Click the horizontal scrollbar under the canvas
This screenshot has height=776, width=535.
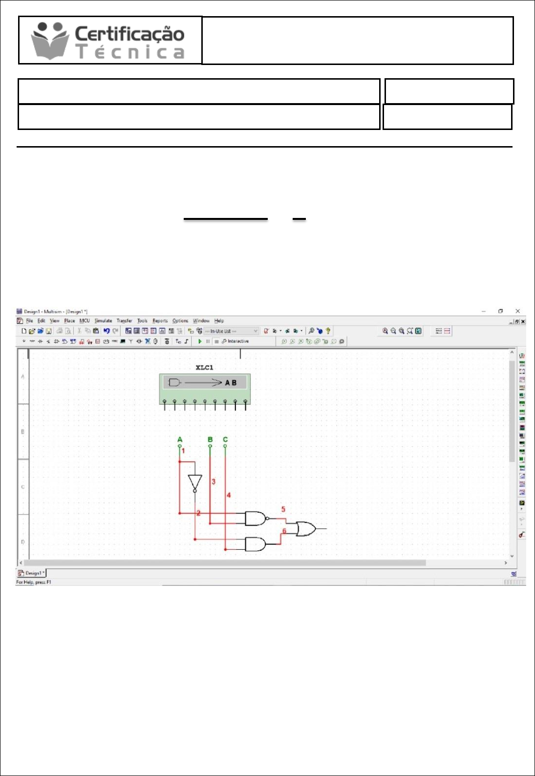(x=225, y=563)
